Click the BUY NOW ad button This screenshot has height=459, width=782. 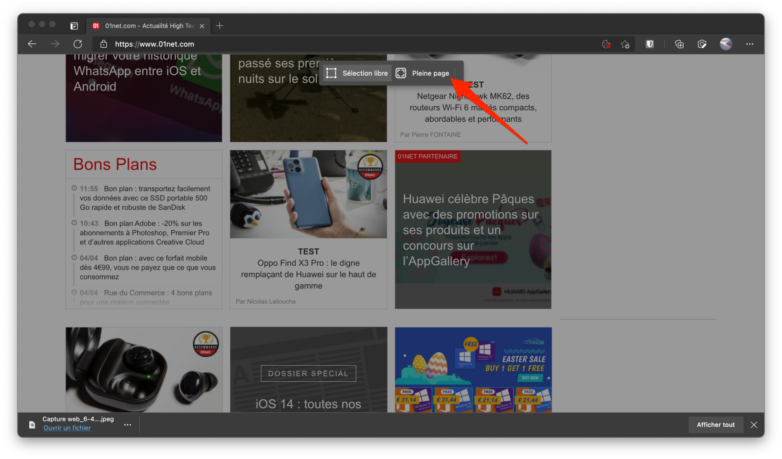[x=530, y=378]
